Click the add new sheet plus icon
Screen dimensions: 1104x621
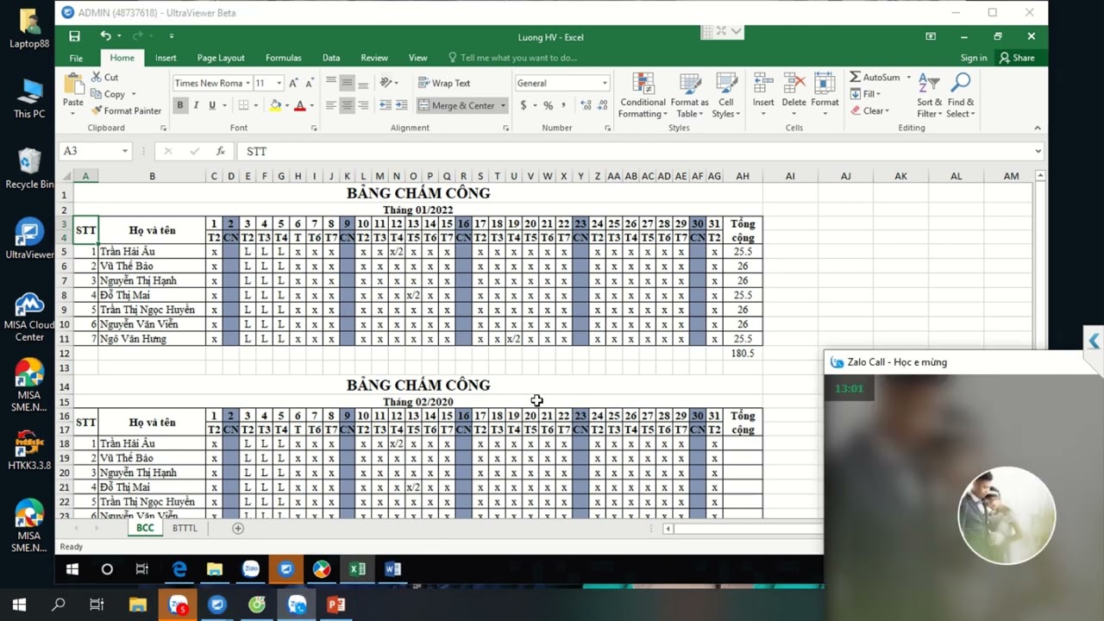pyautogui.click(x=238, y=528)
